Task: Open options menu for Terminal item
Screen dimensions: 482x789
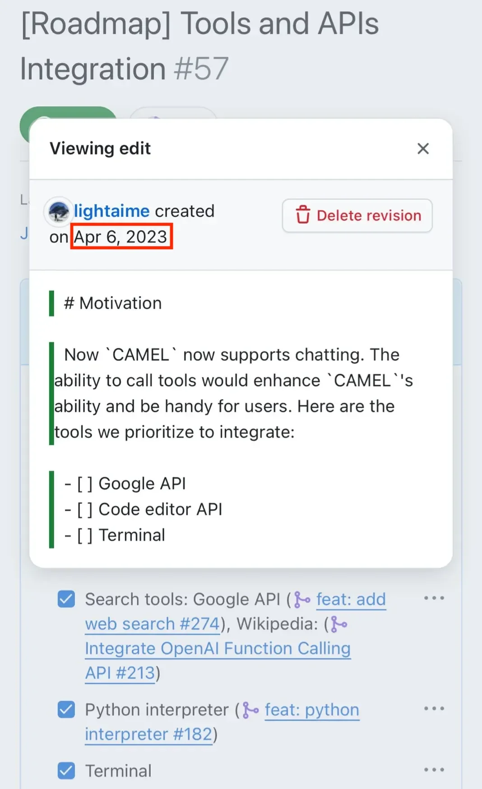Action: click(x=434, y=770)
